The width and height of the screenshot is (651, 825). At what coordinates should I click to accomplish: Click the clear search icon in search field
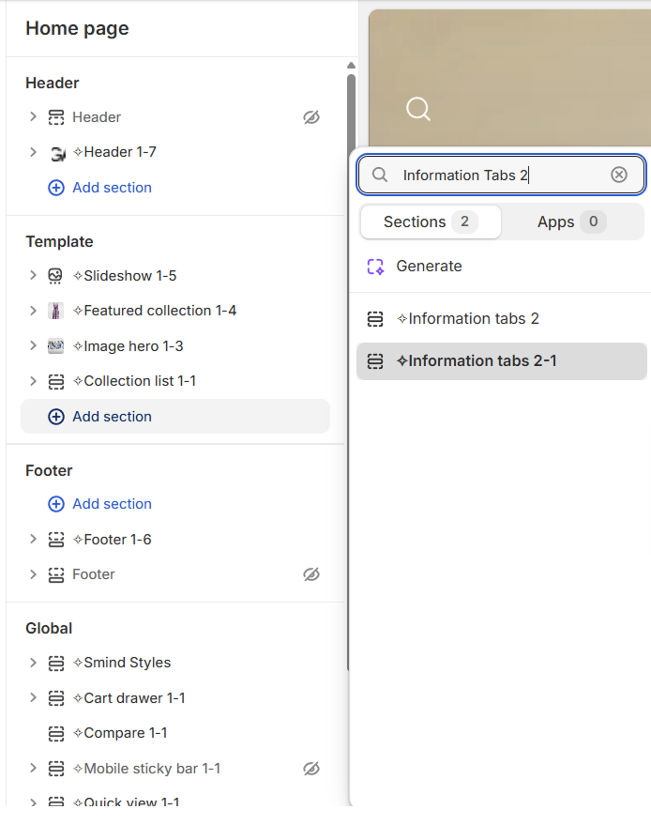(x=619, y=175)
